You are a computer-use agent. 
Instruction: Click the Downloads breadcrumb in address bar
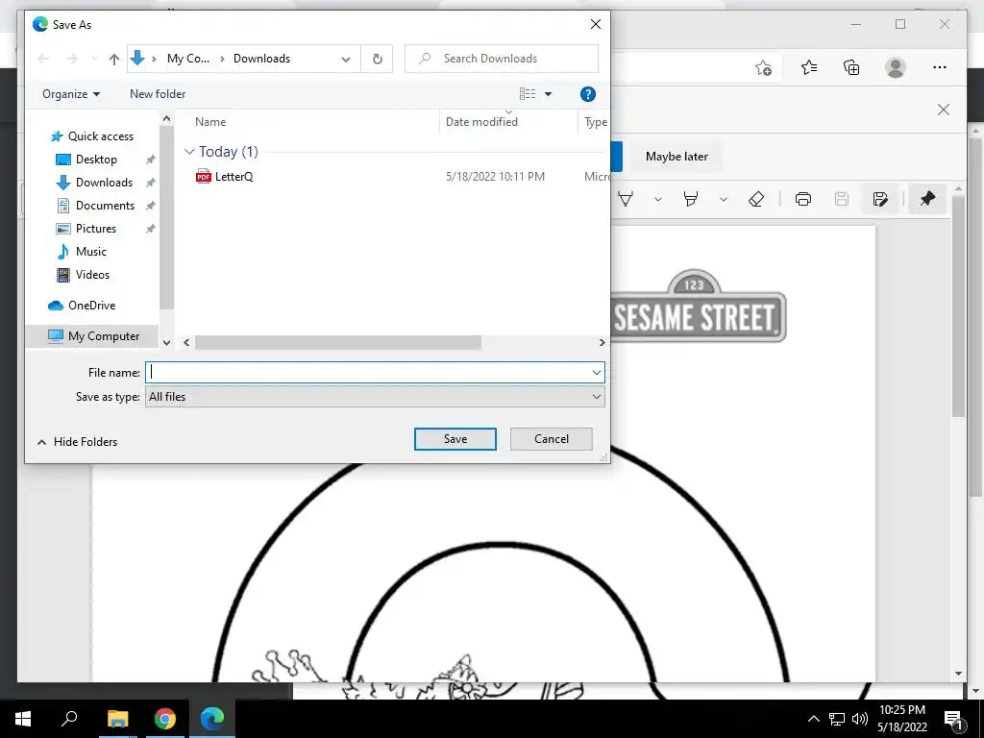tap(261, 59)
